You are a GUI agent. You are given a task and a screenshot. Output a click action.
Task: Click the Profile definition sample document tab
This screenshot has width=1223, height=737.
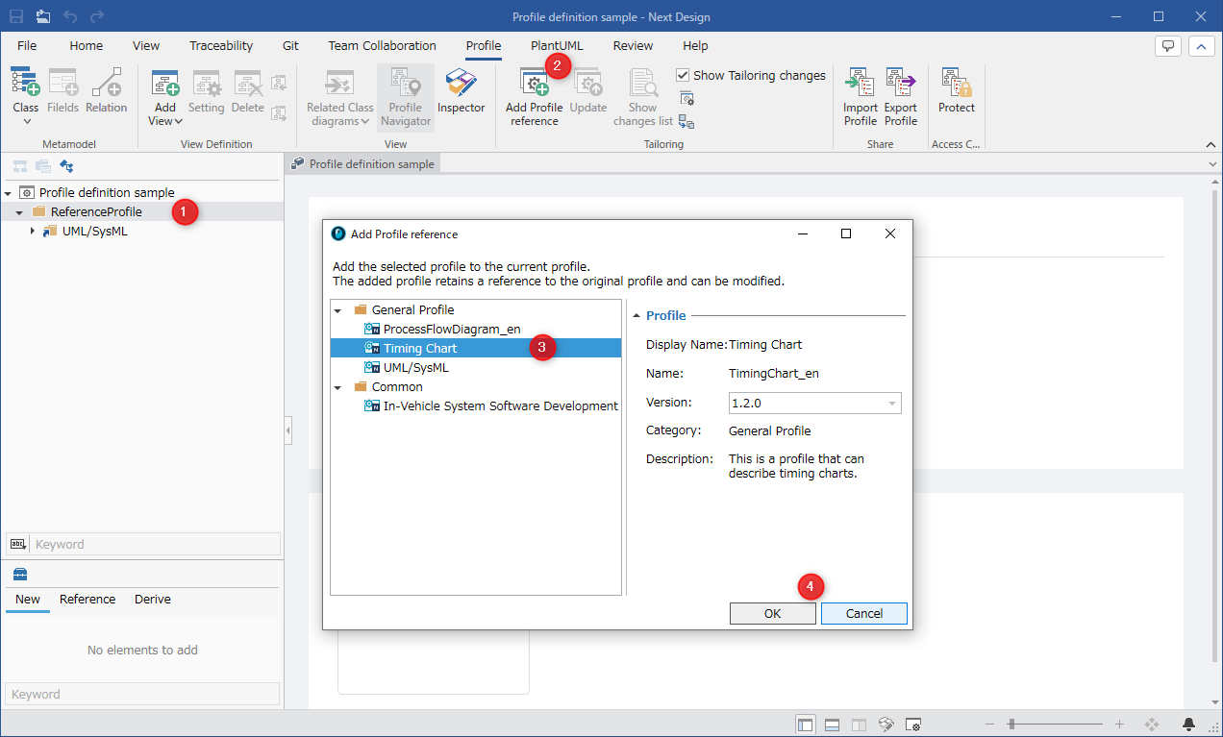click(x=363, y=164)
